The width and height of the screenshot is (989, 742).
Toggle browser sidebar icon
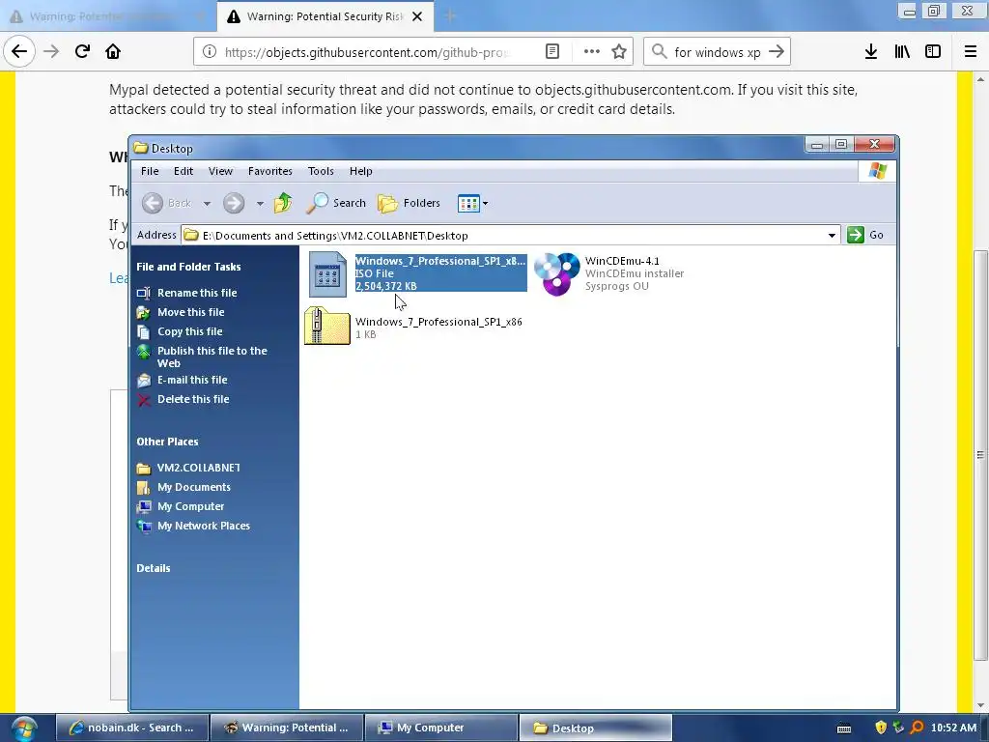tap(933, 52)
